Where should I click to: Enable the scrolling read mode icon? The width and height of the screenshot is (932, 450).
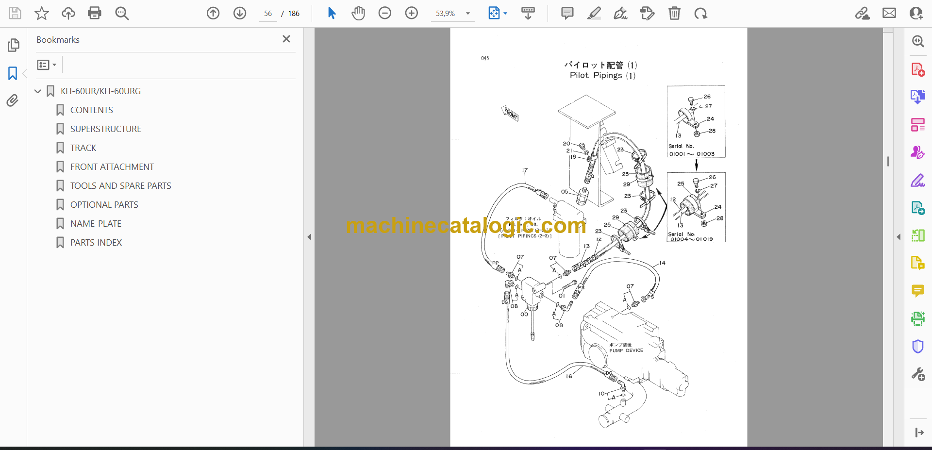click(528, 13)
